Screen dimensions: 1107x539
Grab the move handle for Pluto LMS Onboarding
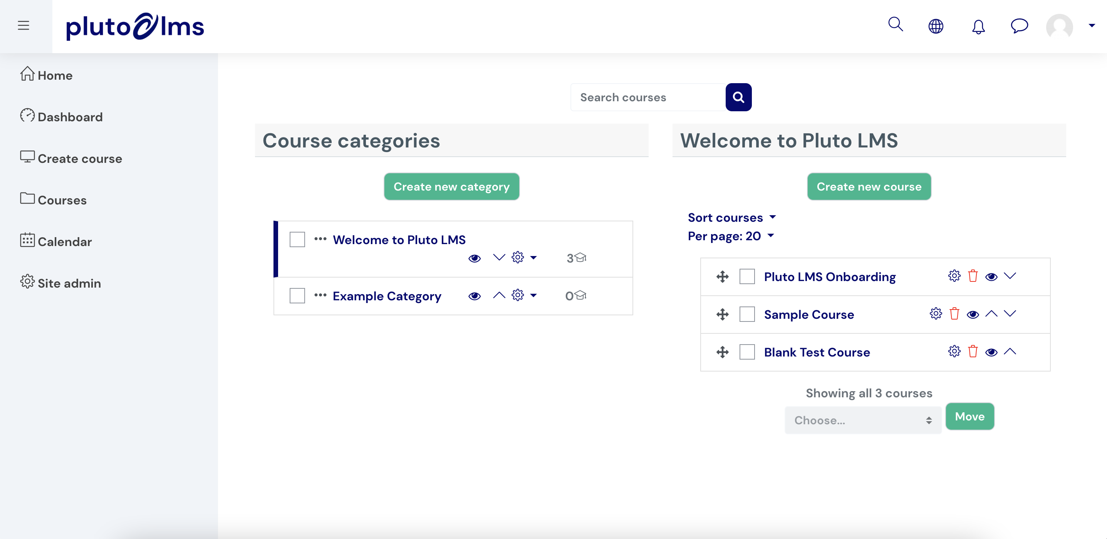(x=722, y=276)
